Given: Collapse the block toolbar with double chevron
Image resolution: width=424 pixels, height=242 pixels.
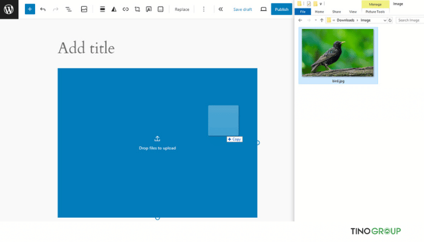Looking at the screenshot, I should pos(220,9).
